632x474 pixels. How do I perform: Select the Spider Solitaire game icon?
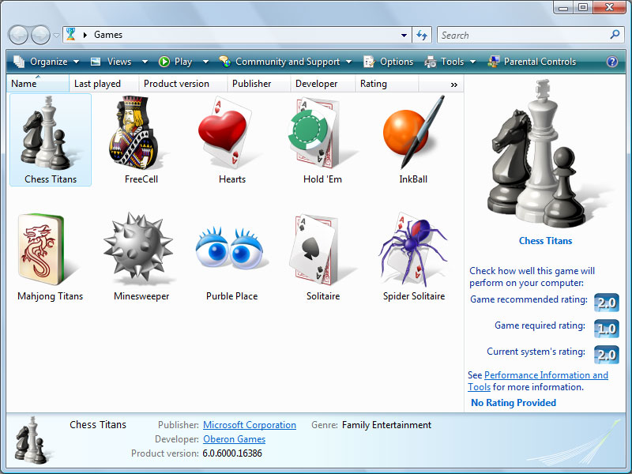click(412, 249)
